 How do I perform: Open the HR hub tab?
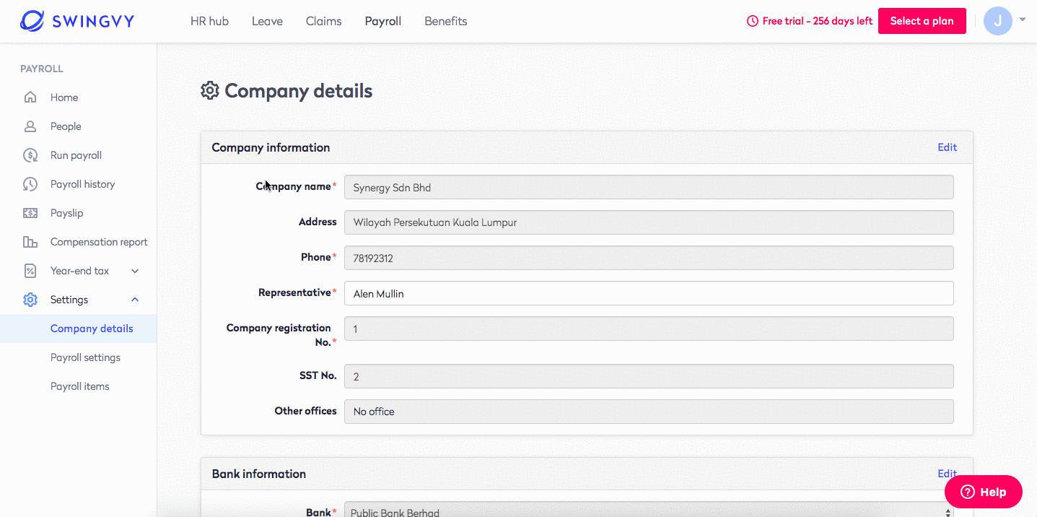click(209, 21)
